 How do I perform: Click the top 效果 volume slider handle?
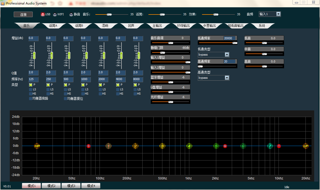click(216, 14)
